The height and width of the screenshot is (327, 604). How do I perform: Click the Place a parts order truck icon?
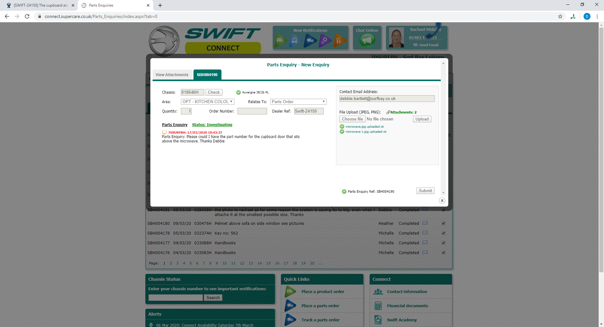click(x=290, y=306)
